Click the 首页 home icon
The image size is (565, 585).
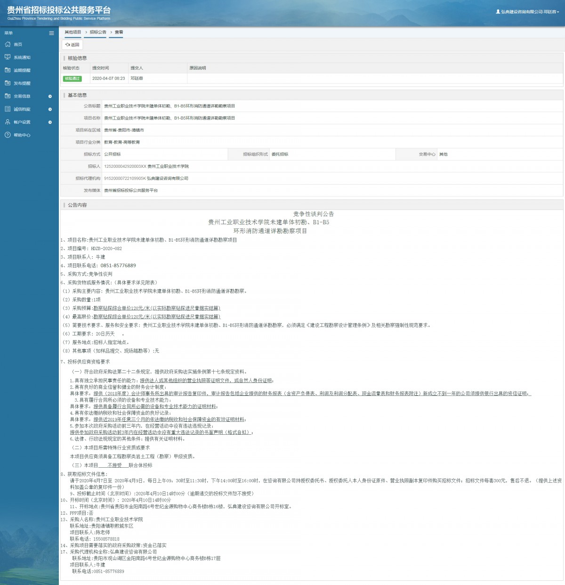point(8,44)
